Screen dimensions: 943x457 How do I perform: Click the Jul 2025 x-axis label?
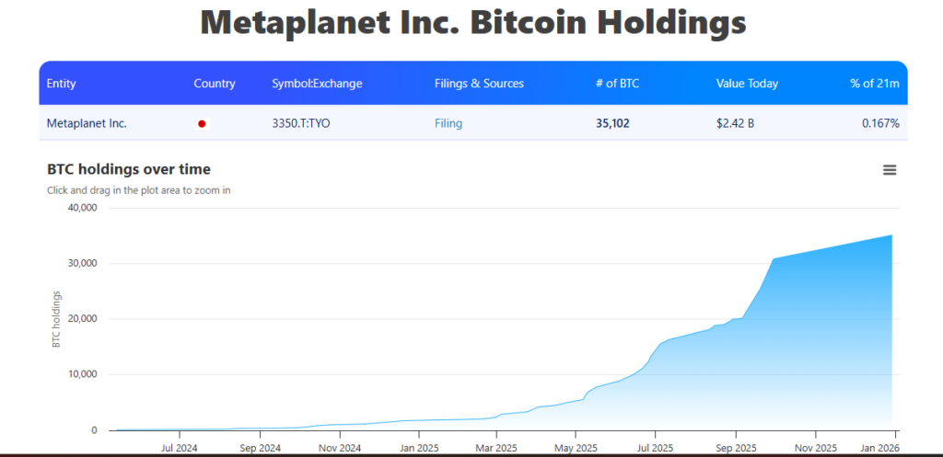[x=655, y=448]
